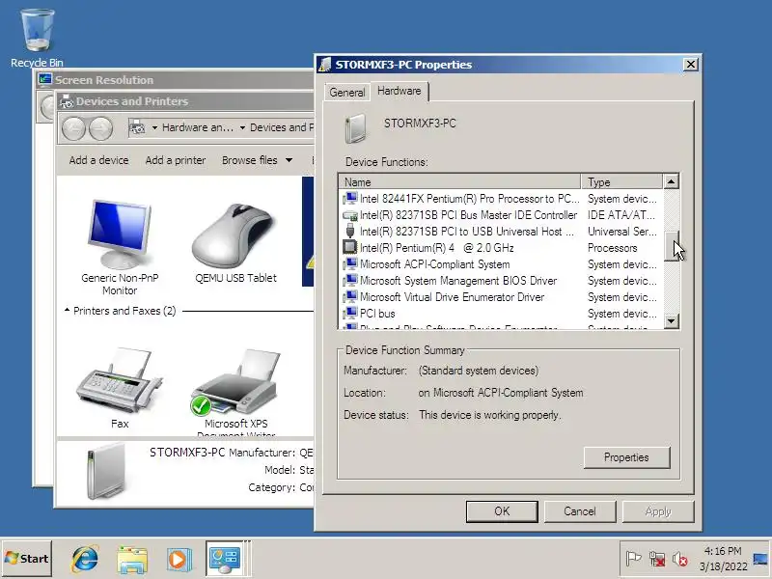Click the Cancel button
This screenshot has height=579, width=772.
[580, 511]
